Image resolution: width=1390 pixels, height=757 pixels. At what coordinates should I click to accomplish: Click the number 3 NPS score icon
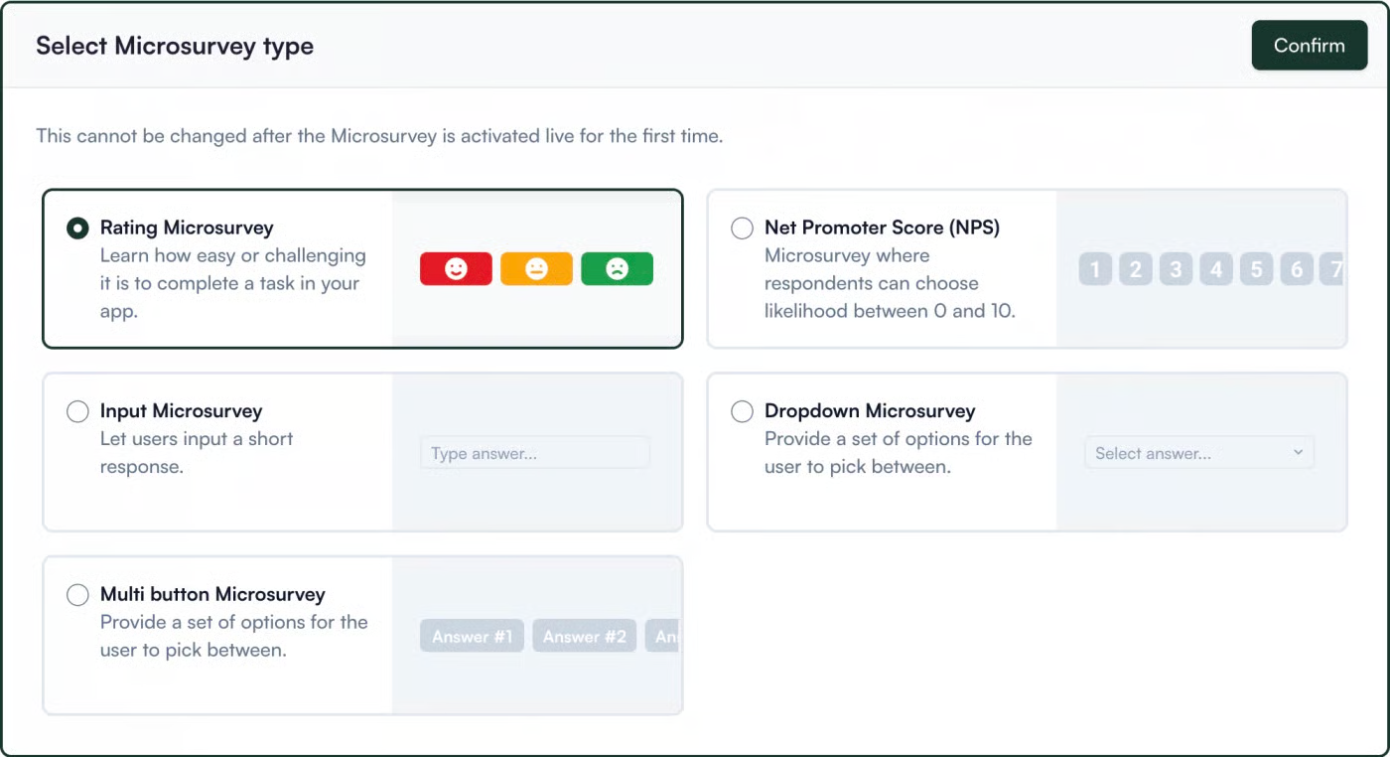[x=1175, y=268]
